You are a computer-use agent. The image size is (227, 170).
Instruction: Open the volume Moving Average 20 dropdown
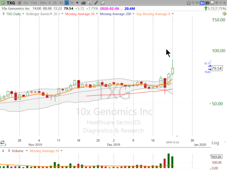tap(62, 151)
